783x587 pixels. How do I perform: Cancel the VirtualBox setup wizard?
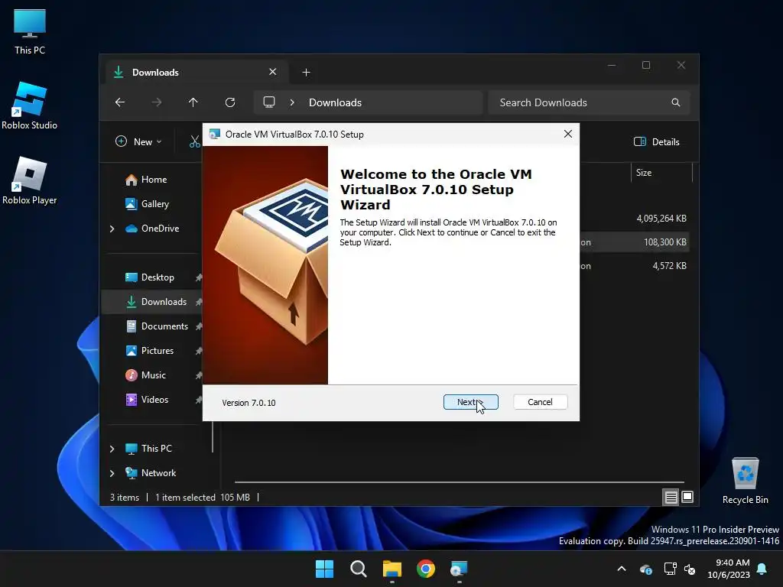541,402
